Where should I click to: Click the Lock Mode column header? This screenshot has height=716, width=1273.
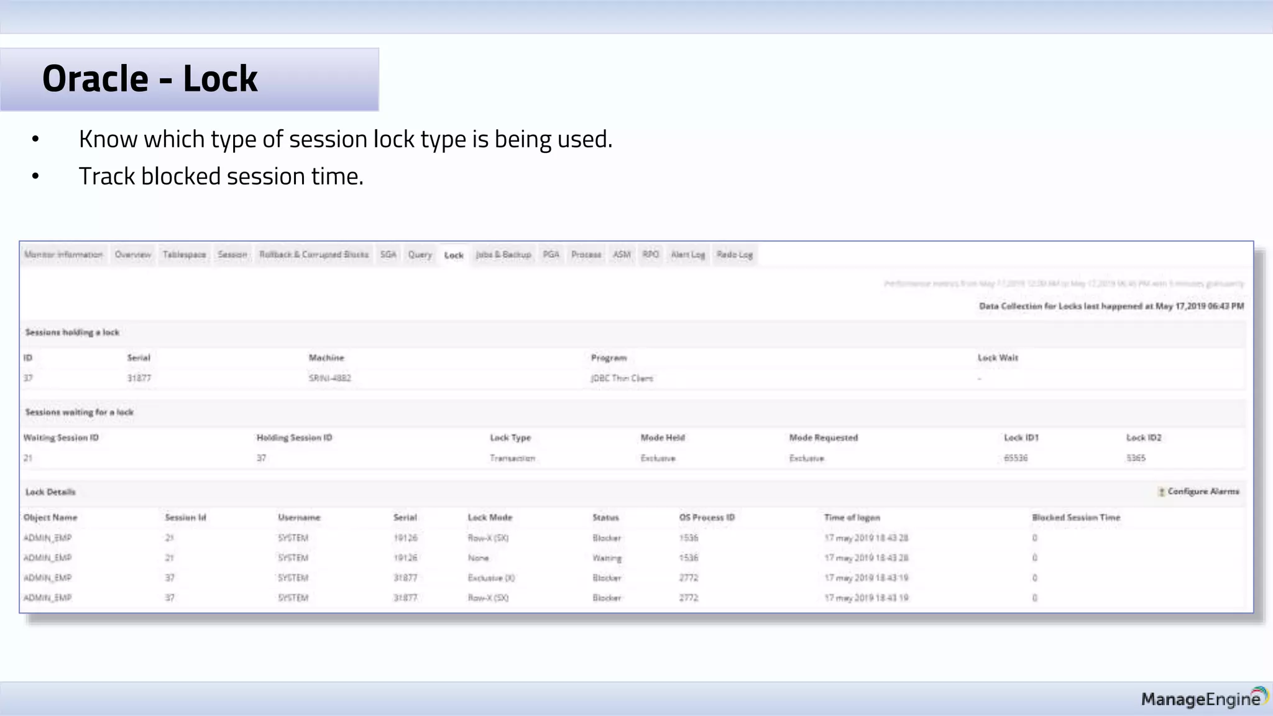click(x=490, y=518)
